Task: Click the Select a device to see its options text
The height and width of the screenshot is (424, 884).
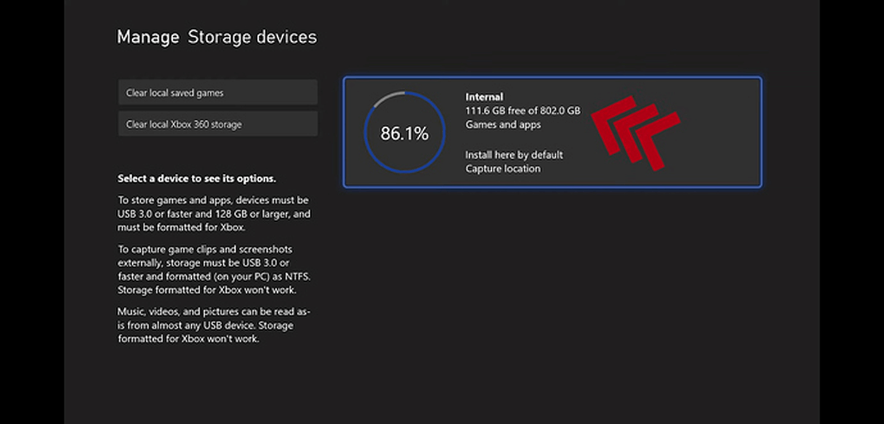Action: click(x=197, y=179)
